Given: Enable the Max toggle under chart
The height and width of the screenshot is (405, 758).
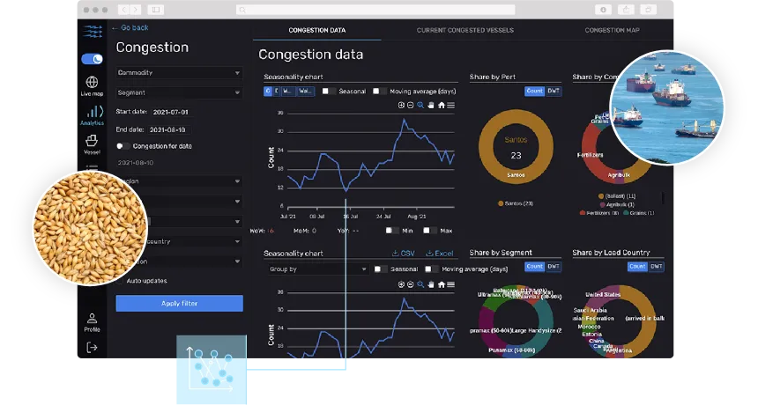Looking at the screenshot, I should coord(430,231).
